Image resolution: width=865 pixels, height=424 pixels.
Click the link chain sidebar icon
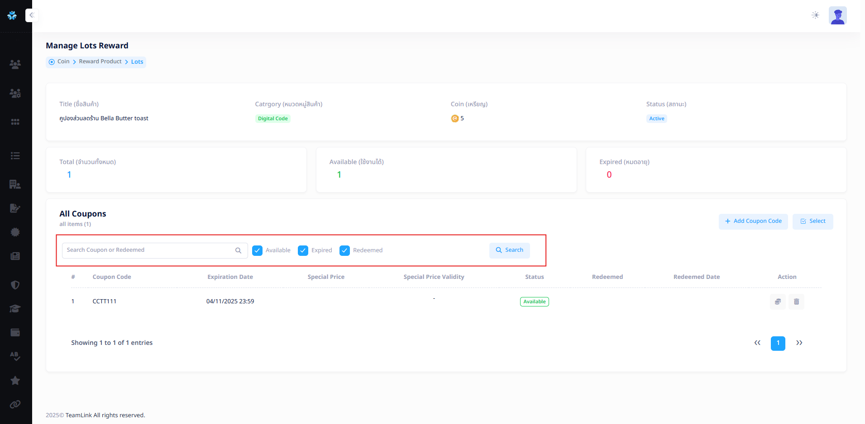15,404
